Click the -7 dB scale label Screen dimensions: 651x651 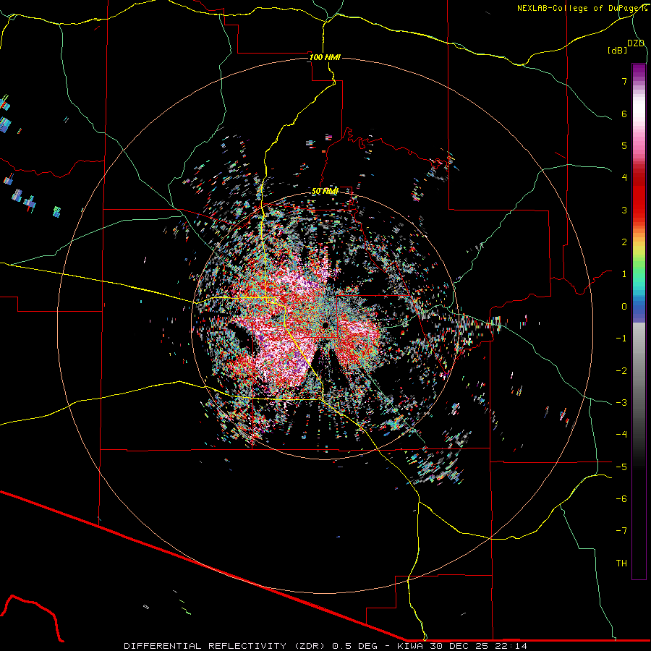(x=621, y=531)
